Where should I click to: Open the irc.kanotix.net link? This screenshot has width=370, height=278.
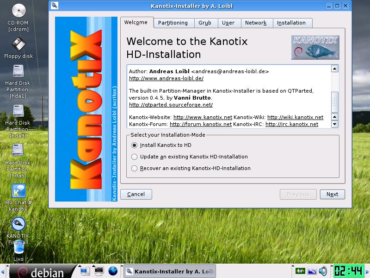pos(292,124)
